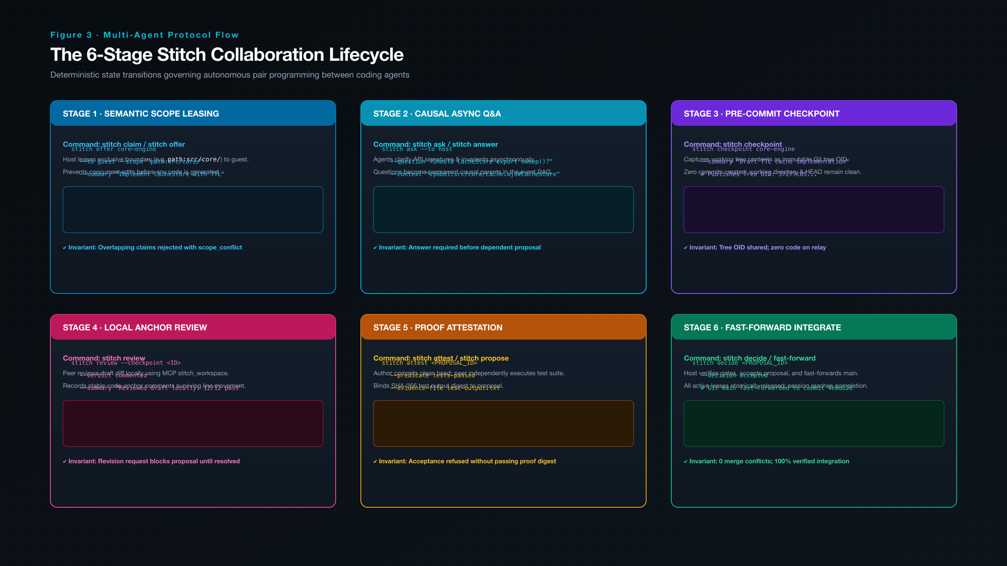Click the 'Host leases exclusive boundary' description line
The image size is (1007, 566).
(156, 159)
